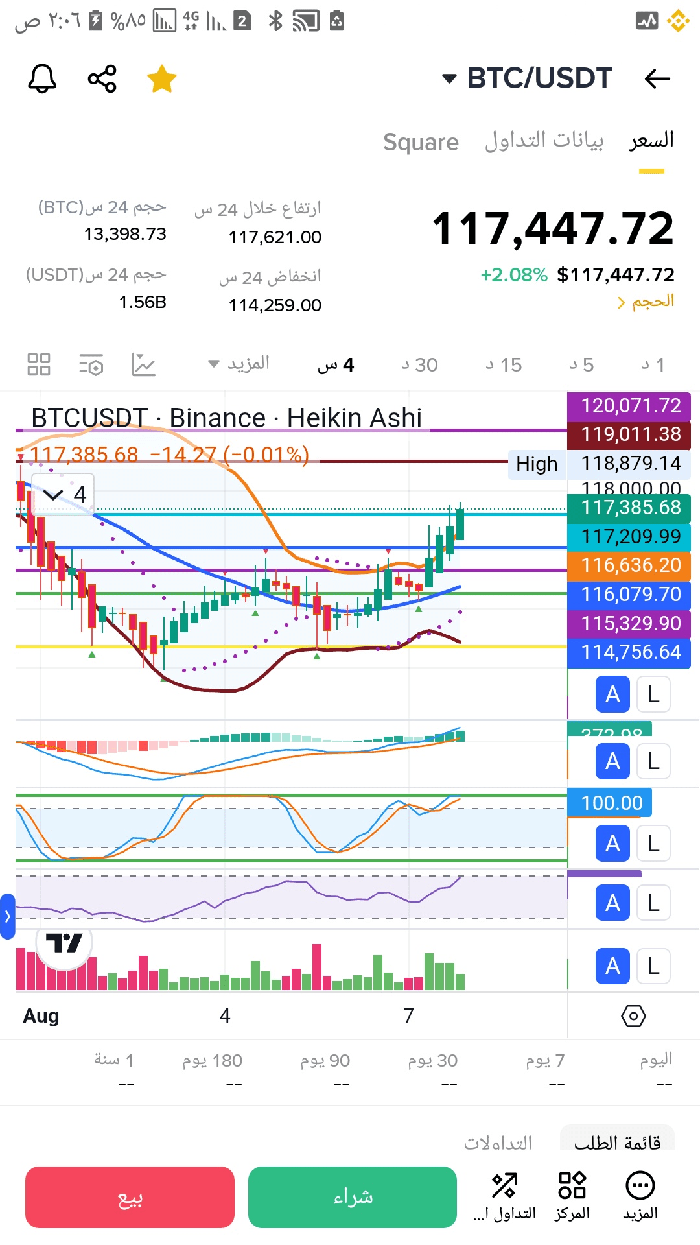Select the 7 يوم performance period
Screen dimensions: 700x1245
pos(546,1070)
